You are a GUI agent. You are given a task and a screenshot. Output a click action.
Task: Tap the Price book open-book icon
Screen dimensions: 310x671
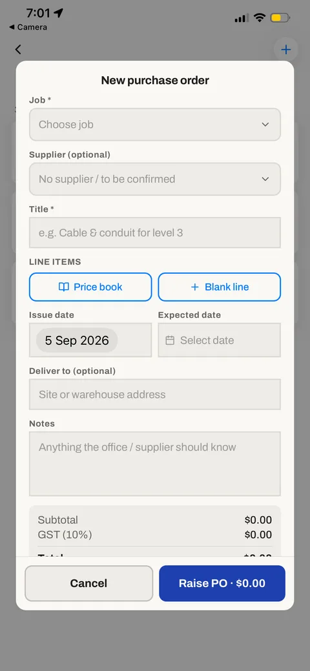63,287
